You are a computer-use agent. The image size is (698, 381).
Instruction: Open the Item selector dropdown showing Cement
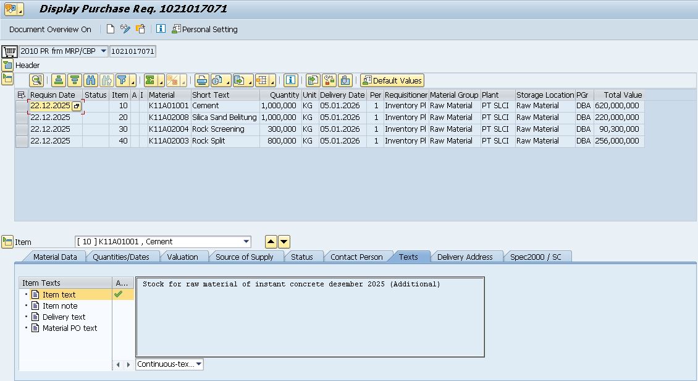pos(246,242)
